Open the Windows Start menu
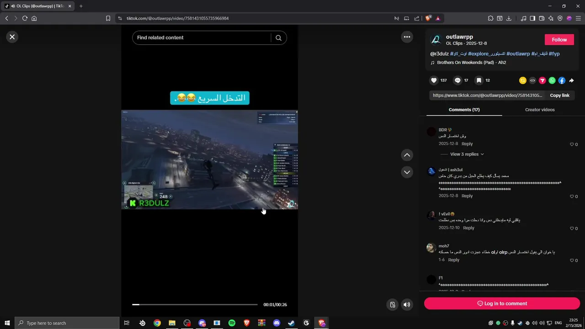The image size is (585, 329). point(7,323)
